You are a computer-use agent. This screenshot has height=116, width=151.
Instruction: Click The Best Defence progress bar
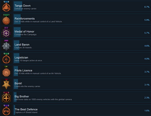14,110
